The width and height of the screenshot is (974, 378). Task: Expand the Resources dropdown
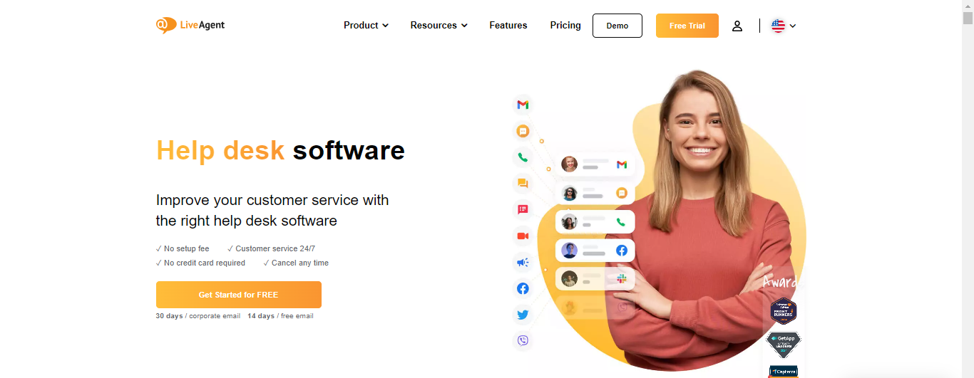click(x=439, y=25)
